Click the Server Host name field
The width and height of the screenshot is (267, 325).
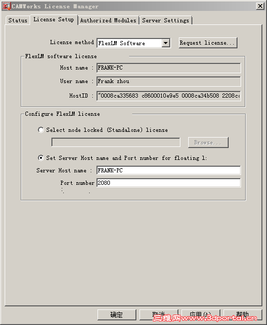[168, 170]
